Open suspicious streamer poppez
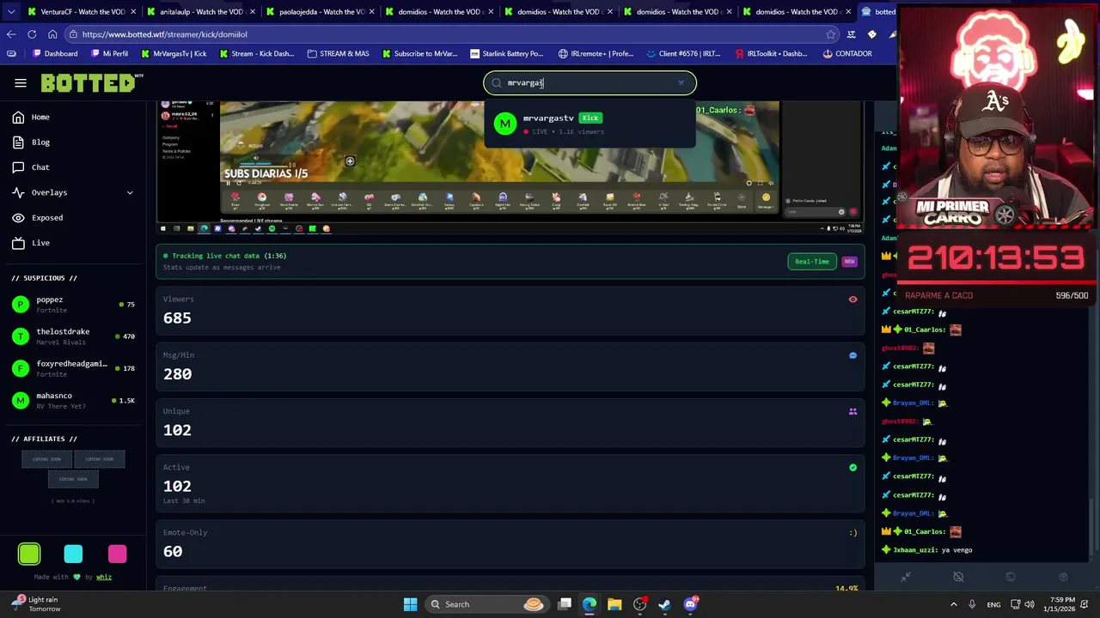Screen dimensions: 1100x618 (x=73, y=304)
